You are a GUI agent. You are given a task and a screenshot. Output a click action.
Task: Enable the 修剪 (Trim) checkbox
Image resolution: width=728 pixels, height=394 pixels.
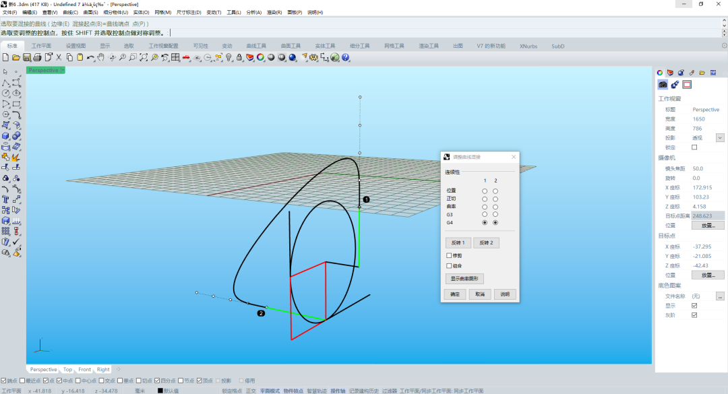pos(449,255)
